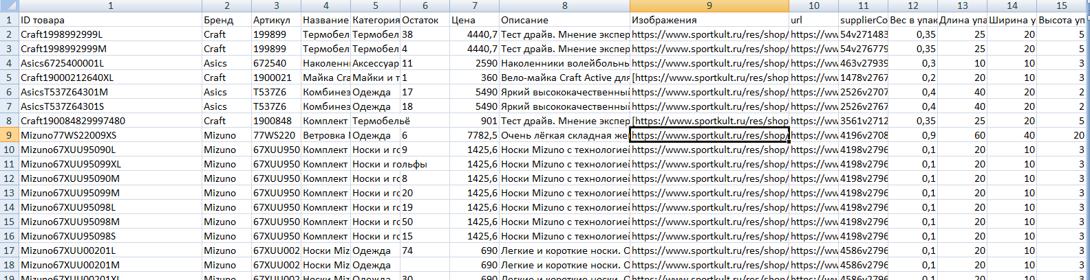Select the 'Аксессуар' category cell
Image resolution: width=1090 pixels, height=280 pixels.
click(x=375, y=63)
